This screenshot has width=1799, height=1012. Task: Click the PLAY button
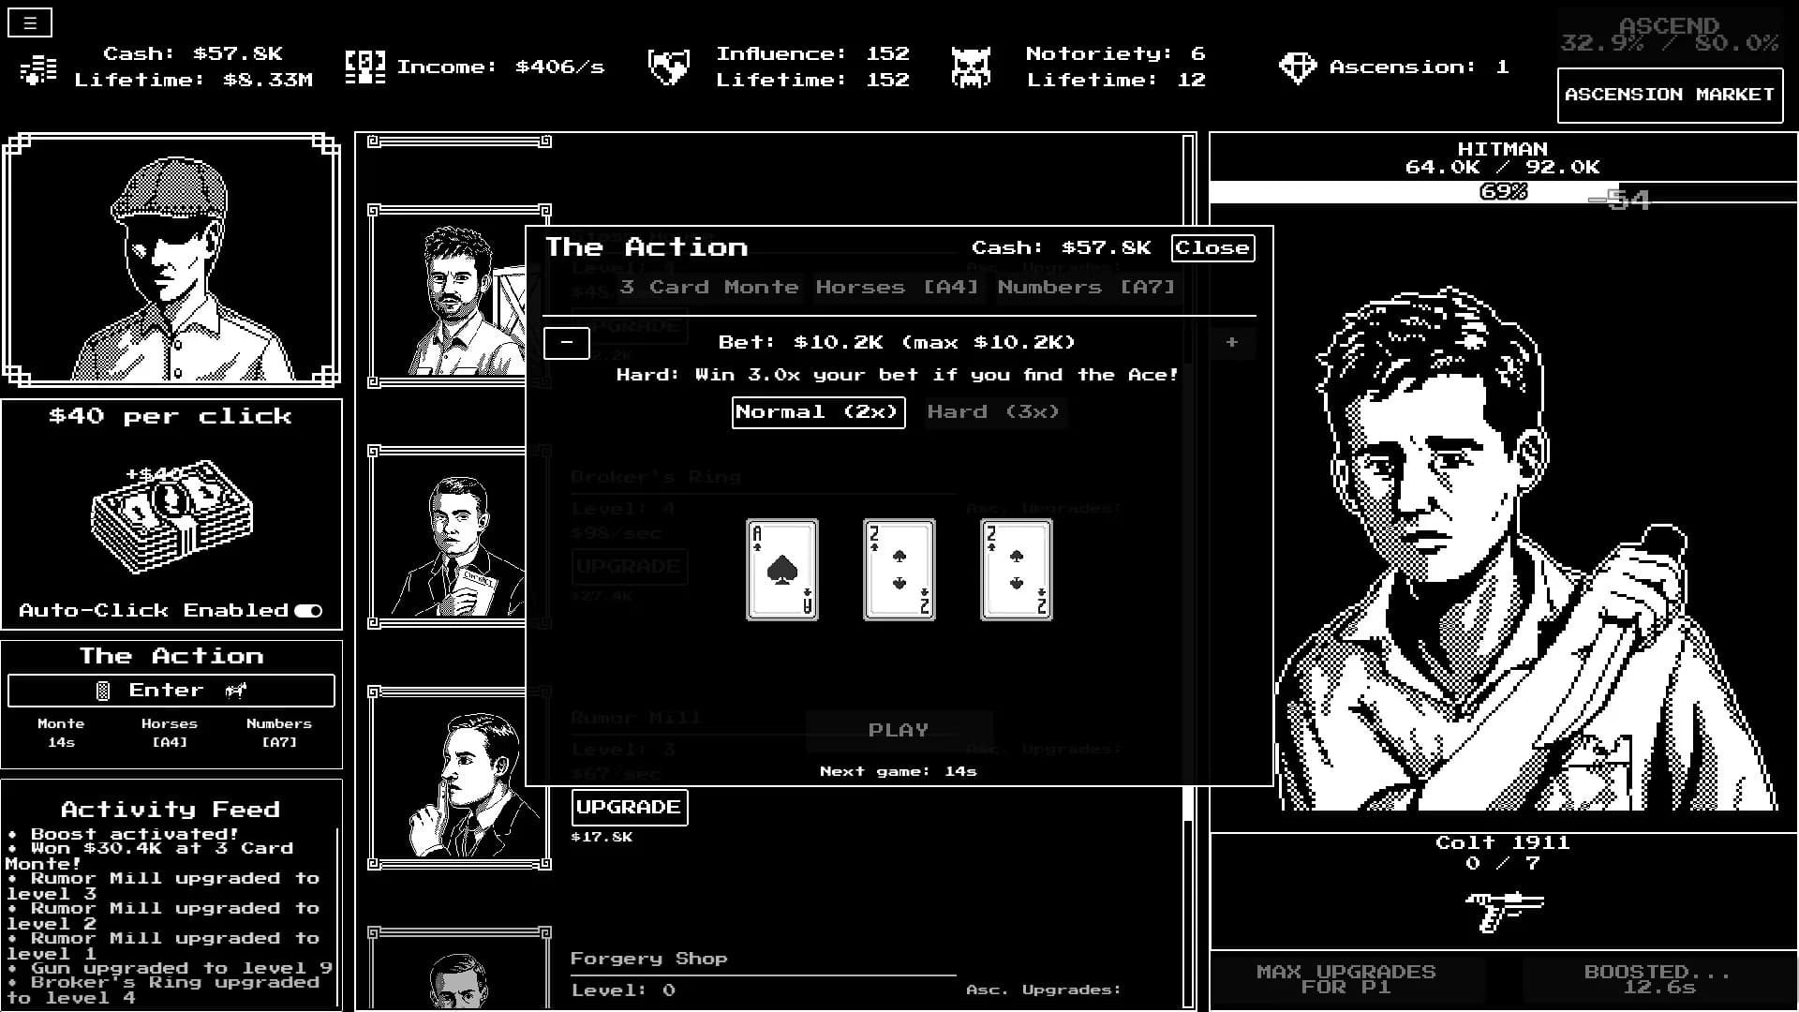(x=899, y=730)
